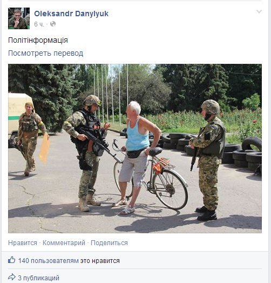Click 'это нравится' text in likes row

[x=100, y=261]
